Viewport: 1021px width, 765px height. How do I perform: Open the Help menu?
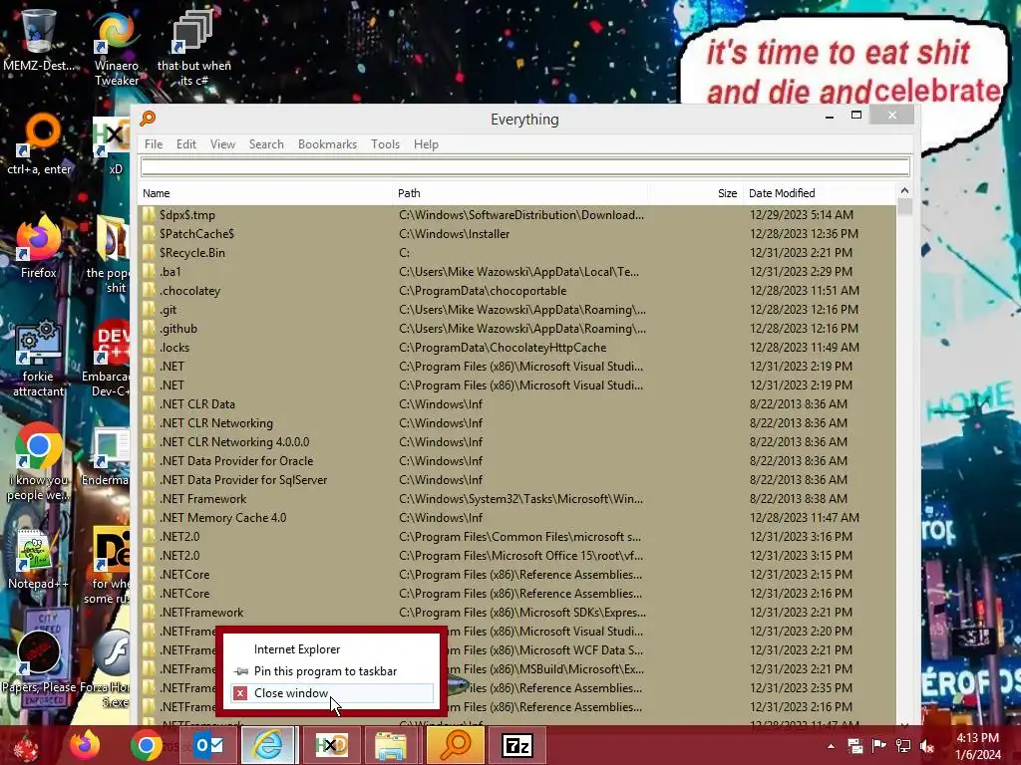[426, 144]
